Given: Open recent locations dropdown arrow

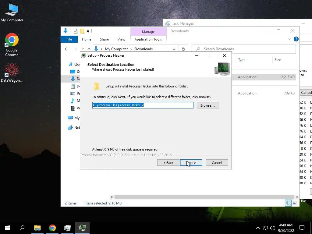Looking at the screenshot, I should [83, 49].
